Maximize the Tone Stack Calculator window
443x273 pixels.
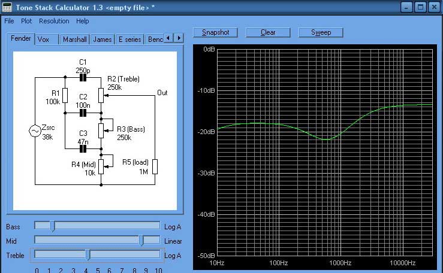pyautogui.click(x=420, y=7)
